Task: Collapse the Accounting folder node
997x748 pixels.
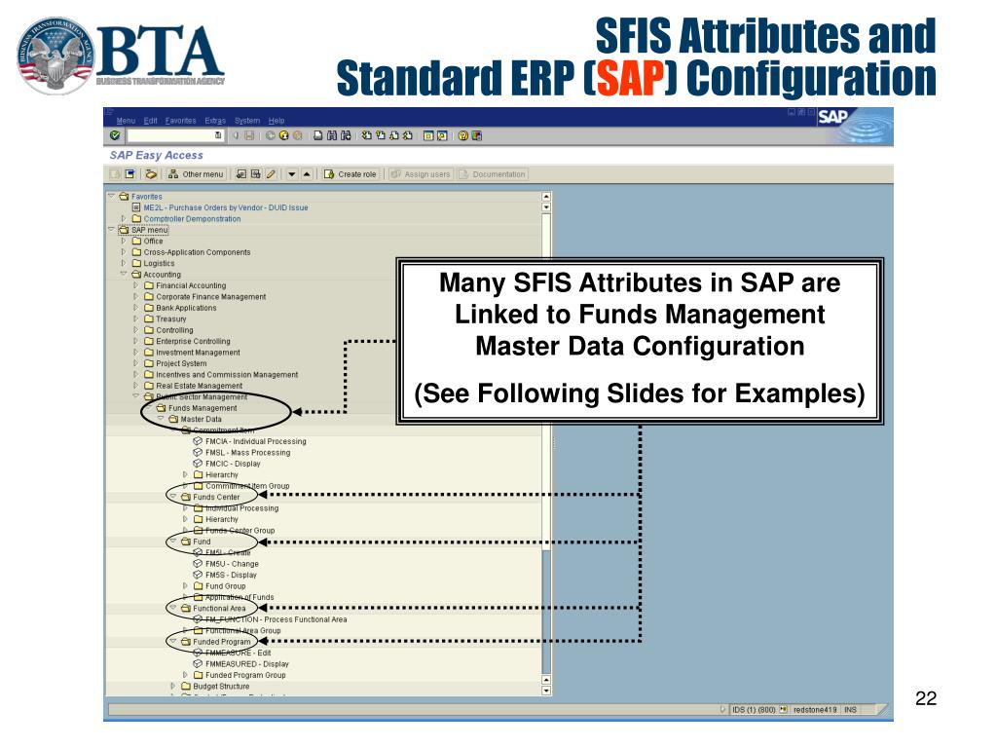Action: point(124,274)
